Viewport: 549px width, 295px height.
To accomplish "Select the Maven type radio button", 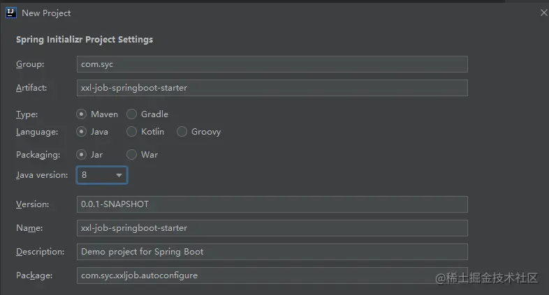I will (x=81, y=114).
